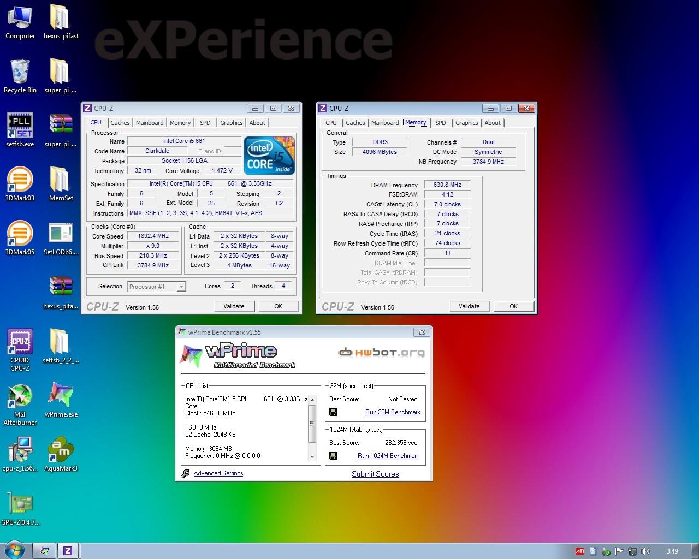Click Validate in the right CPU-Z window
Image resolution: width=699 pixels, height=559 pixels.
click(x=469, y=306)
